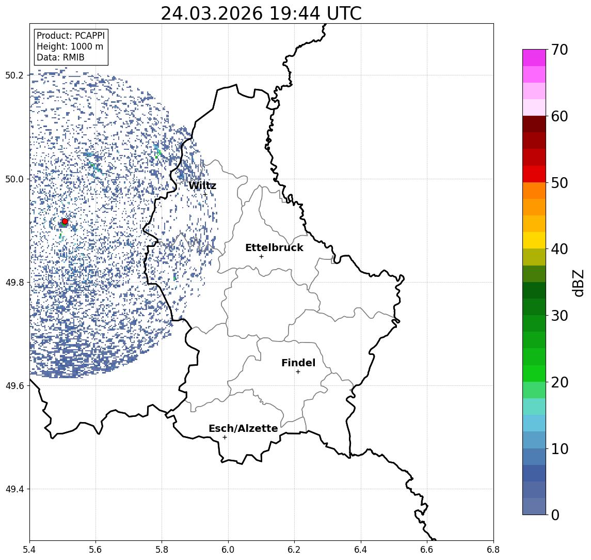This screenshot has width=591, height=560.
Task: Click the colorbar tick label 50
Action: point(560,183)
